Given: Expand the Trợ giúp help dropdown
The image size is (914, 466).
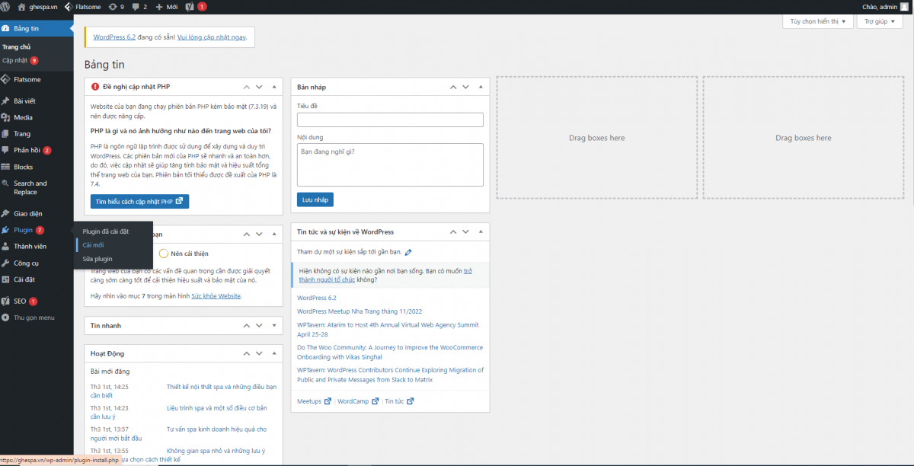Looking at the screenshot, I should 881,21.
